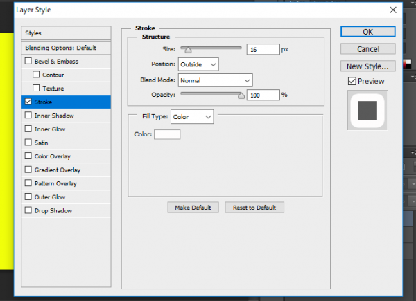Enable the Pattern Overlay checkbox
This screenshot has width=416, height=301.
pos(28,183)
